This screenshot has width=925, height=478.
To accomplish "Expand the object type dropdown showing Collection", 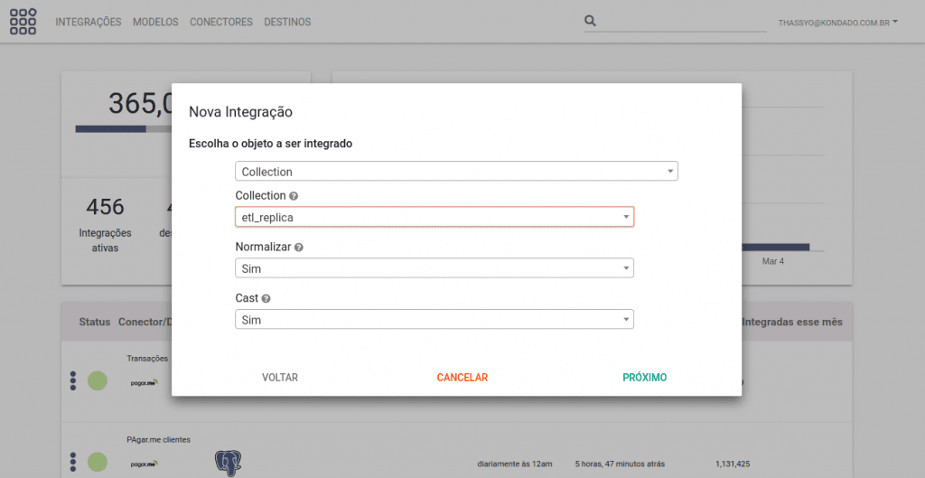I will (456, 172).
